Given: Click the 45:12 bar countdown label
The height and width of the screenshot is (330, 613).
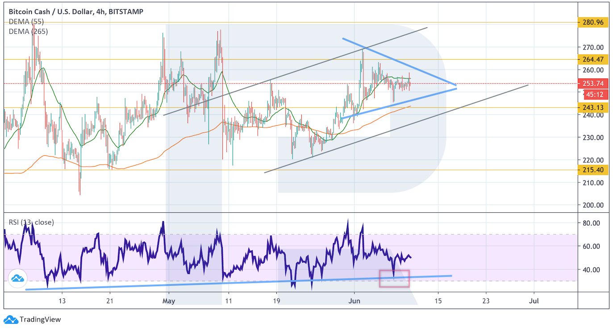Looking at the screenshot, I should pyautogui.click(x=596, y=94).
